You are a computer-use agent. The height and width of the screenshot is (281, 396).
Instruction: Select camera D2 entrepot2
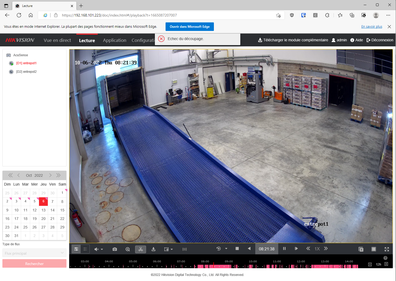[26, 72]
